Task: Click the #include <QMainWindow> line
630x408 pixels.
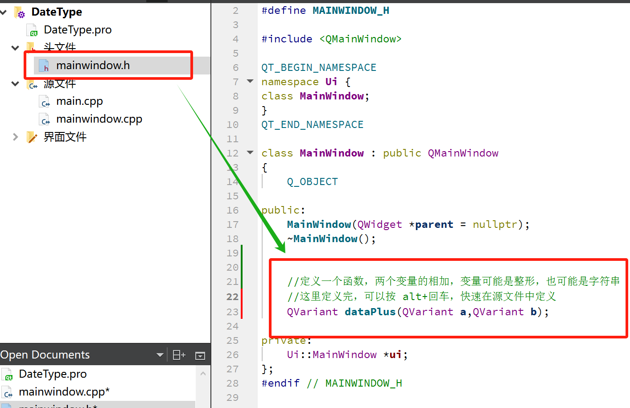Action: point(331,39)
